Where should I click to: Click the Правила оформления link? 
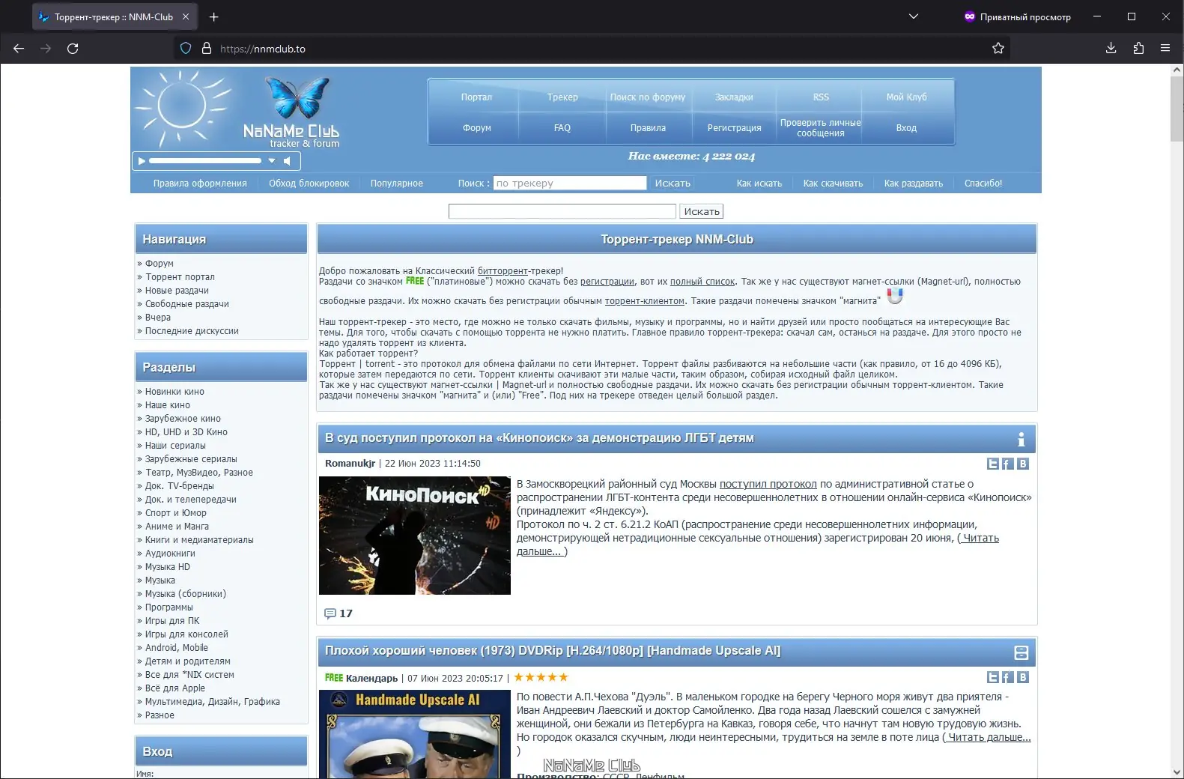pos(200,184)
